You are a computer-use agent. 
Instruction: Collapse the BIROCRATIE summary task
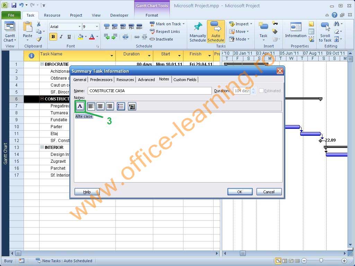(42, 64)
